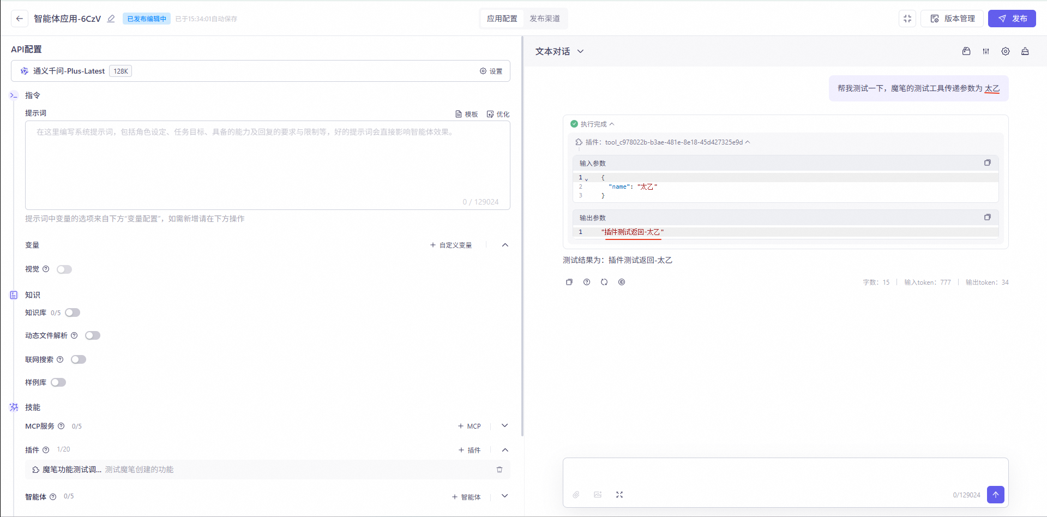
Task: Click into the 提示词 prompt text area
Action: point(268,165)
